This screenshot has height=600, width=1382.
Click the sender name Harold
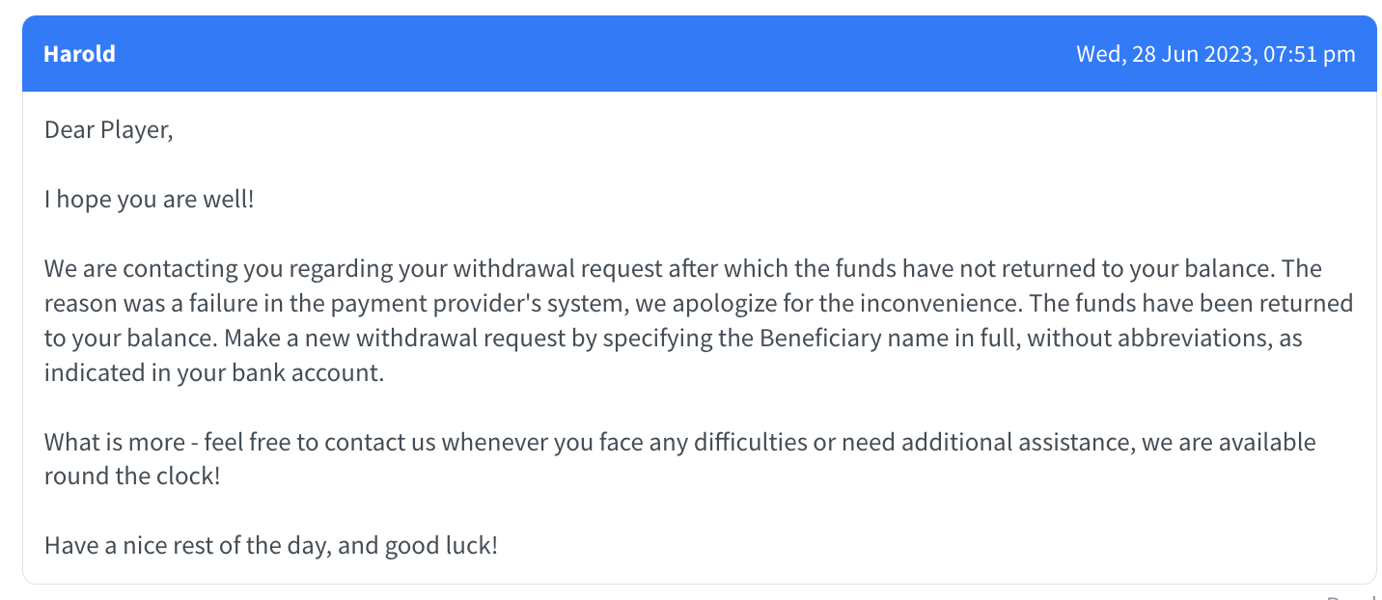click(79, 54)
